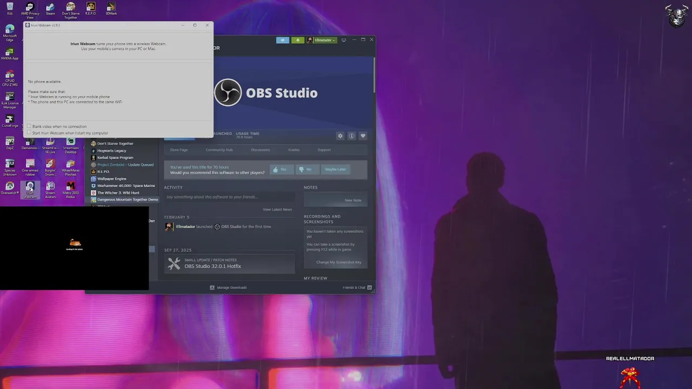Recommend OBS Studio with Yes thumbs-up
692x389 pixels.
[282, 169]
